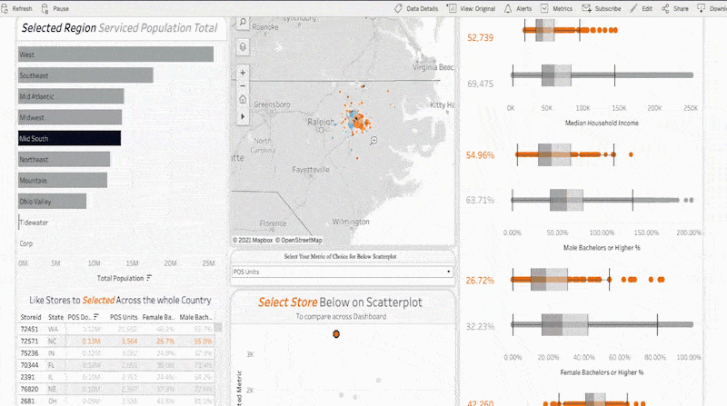Screen dimensions: 727x406
Task: Click Male Bachelors or Higher % axis title
Action: 602,247
